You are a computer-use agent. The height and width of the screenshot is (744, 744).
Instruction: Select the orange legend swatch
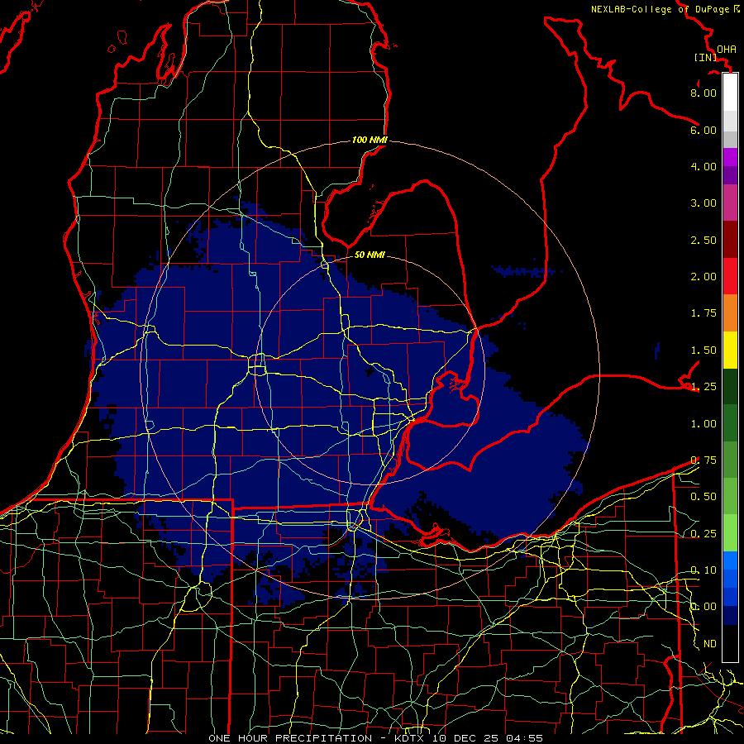point(730,313)
